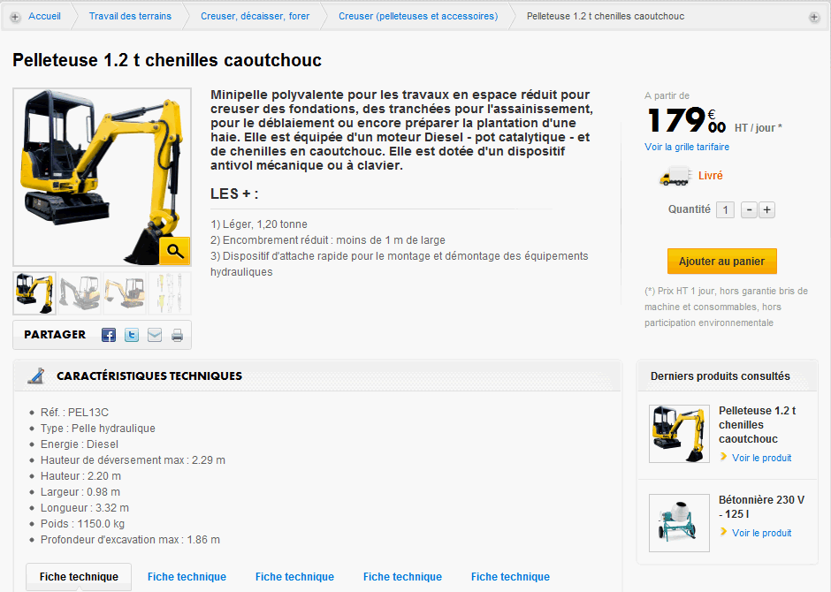Increase quantity with the plus button
This screenshot has height=592, width=831.
766,209
